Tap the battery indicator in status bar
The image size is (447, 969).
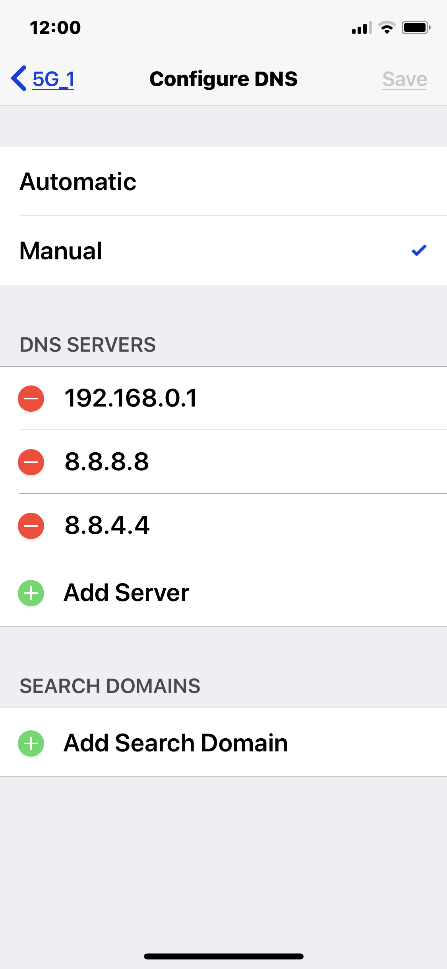click(416, 27)
